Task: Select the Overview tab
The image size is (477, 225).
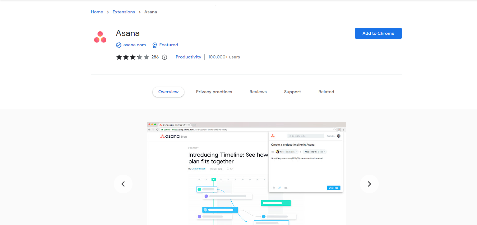Action: [x=169, y=92]
